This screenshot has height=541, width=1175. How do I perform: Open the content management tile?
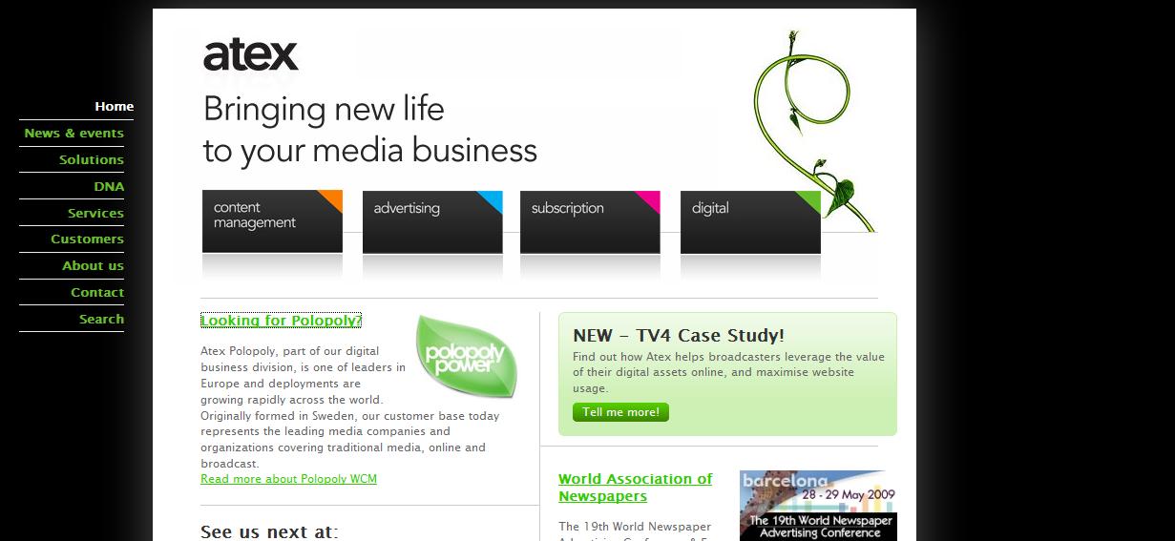(272, 221)
